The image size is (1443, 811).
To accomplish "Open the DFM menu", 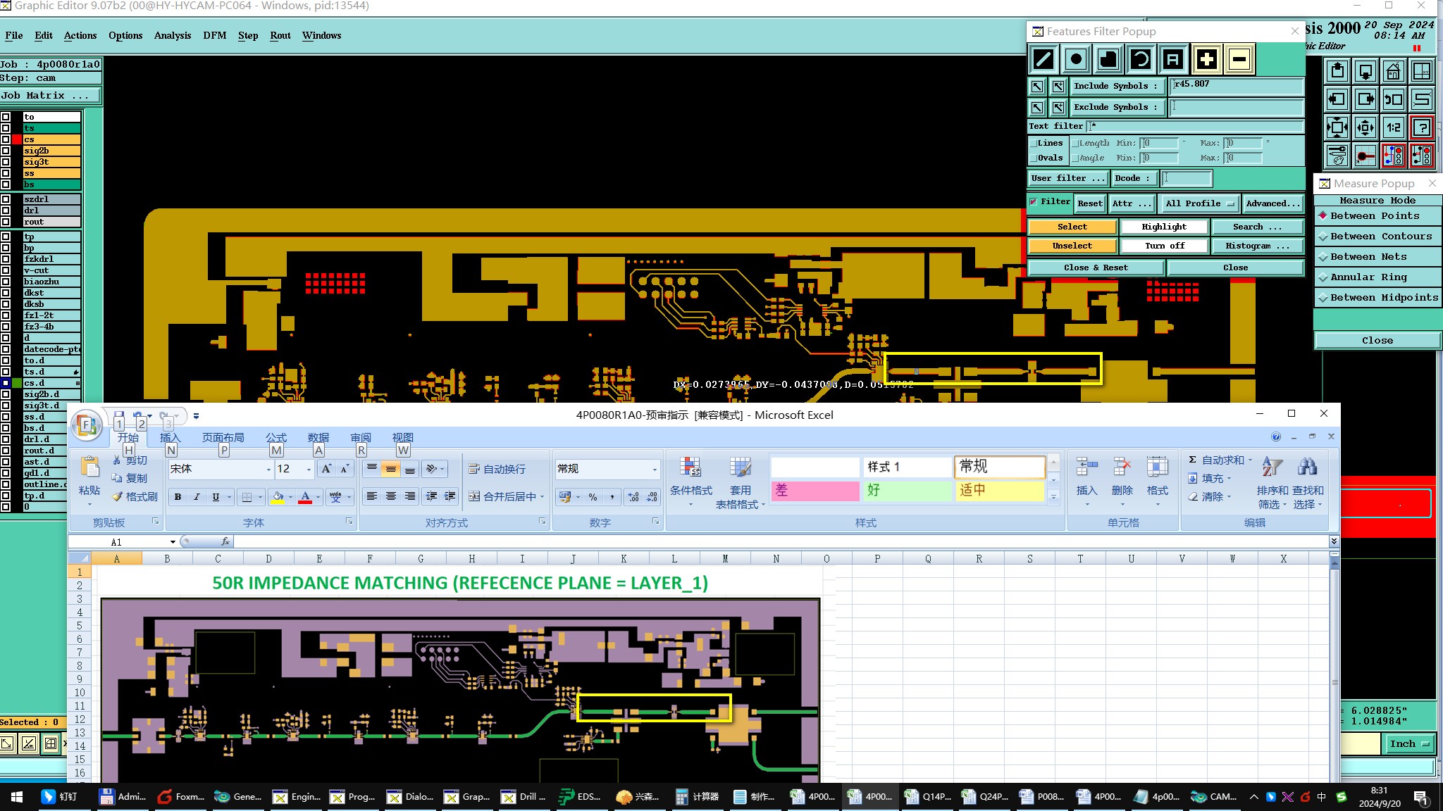I will click(x=214, y=35).
